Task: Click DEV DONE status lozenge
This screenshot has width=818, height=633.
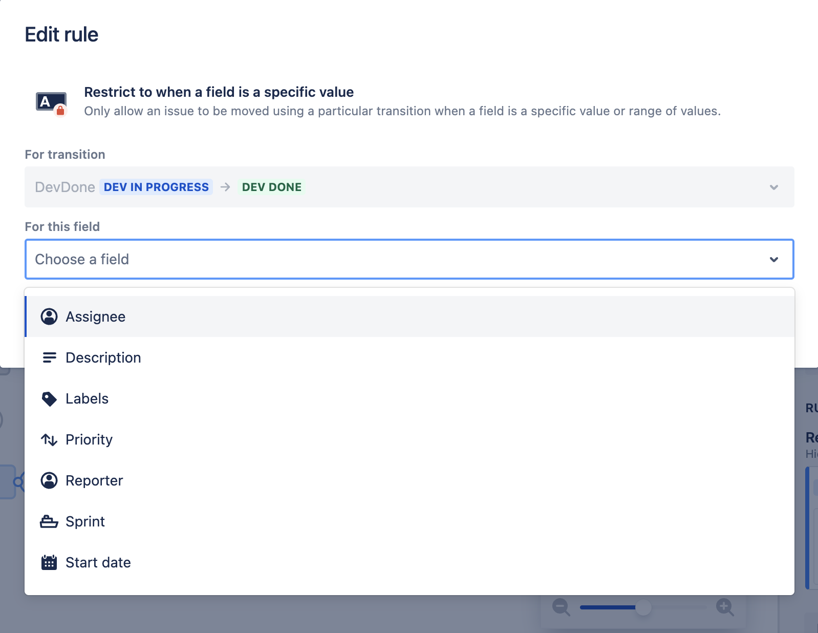Action: [x=272, y=187]
